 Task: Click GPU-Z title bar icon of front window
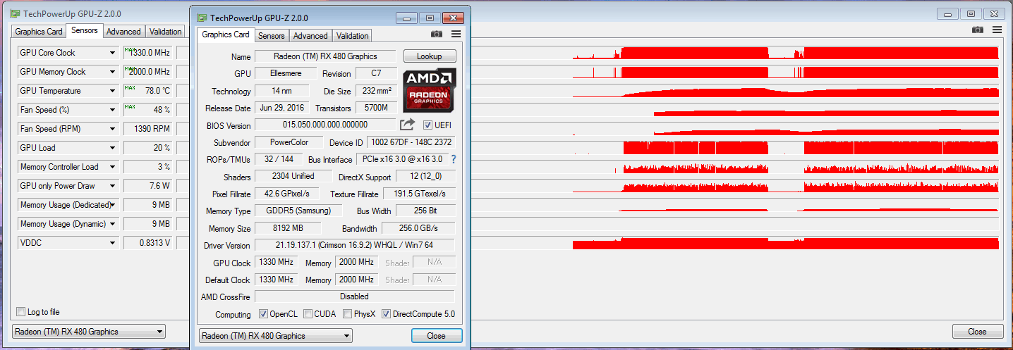click(202, 18)
